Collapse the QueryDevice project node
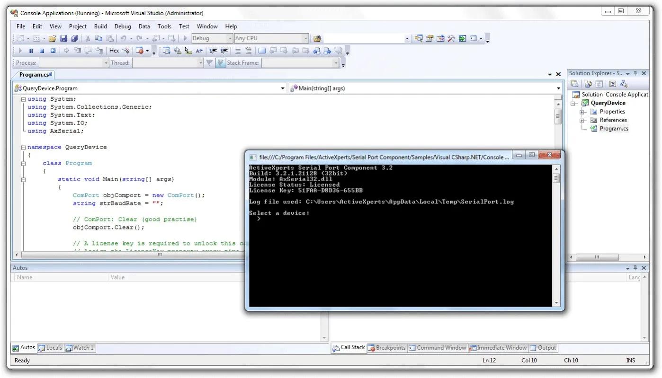The width and height of the screenshot is (662, 378). point(573,103)
